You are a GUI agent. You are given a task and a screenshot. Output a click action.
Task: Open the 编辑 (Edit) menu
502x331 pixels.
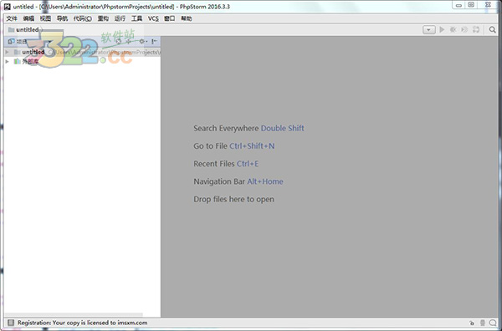[x=28, y=18]
